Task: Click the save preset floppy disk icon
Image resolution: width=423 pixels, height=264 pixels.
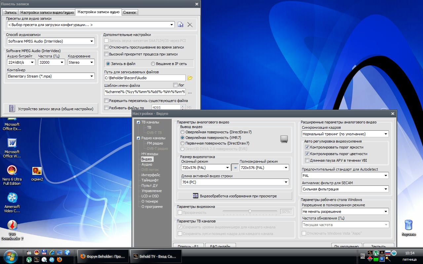Action: tap(180, 25)
